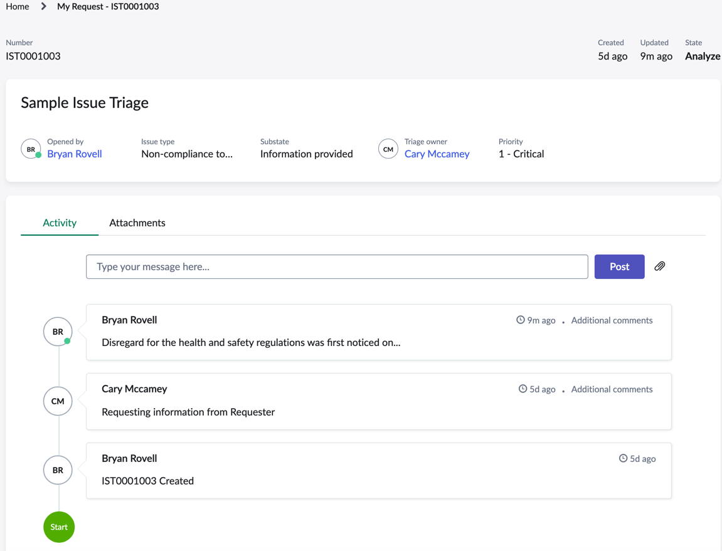Go to Home breadcrumb
Viewport: 722px width, 551px height.
coord(18,6)
